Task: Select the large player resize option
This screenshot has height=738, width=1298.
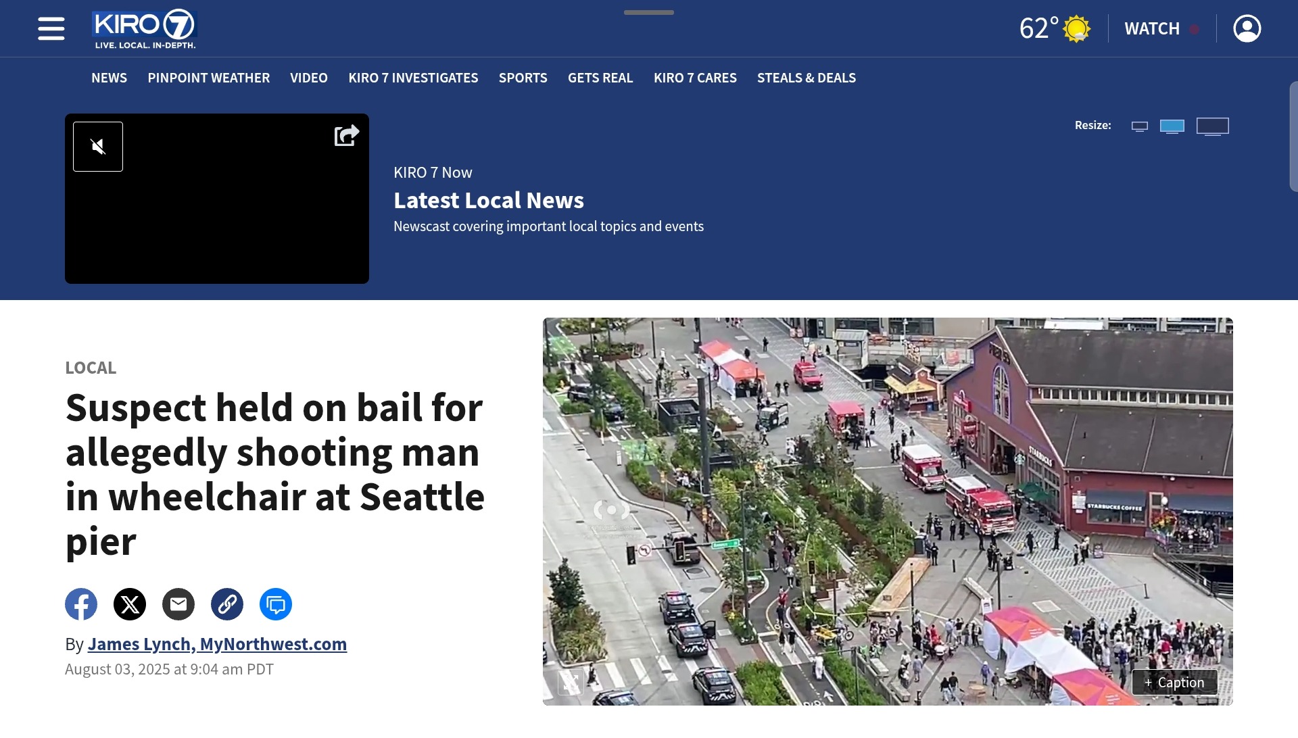Action: (x=1213, y=126)
